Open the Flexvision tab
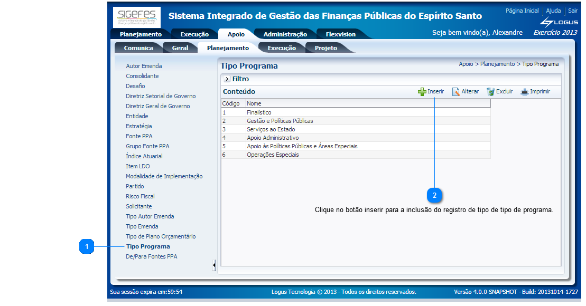 340,34
